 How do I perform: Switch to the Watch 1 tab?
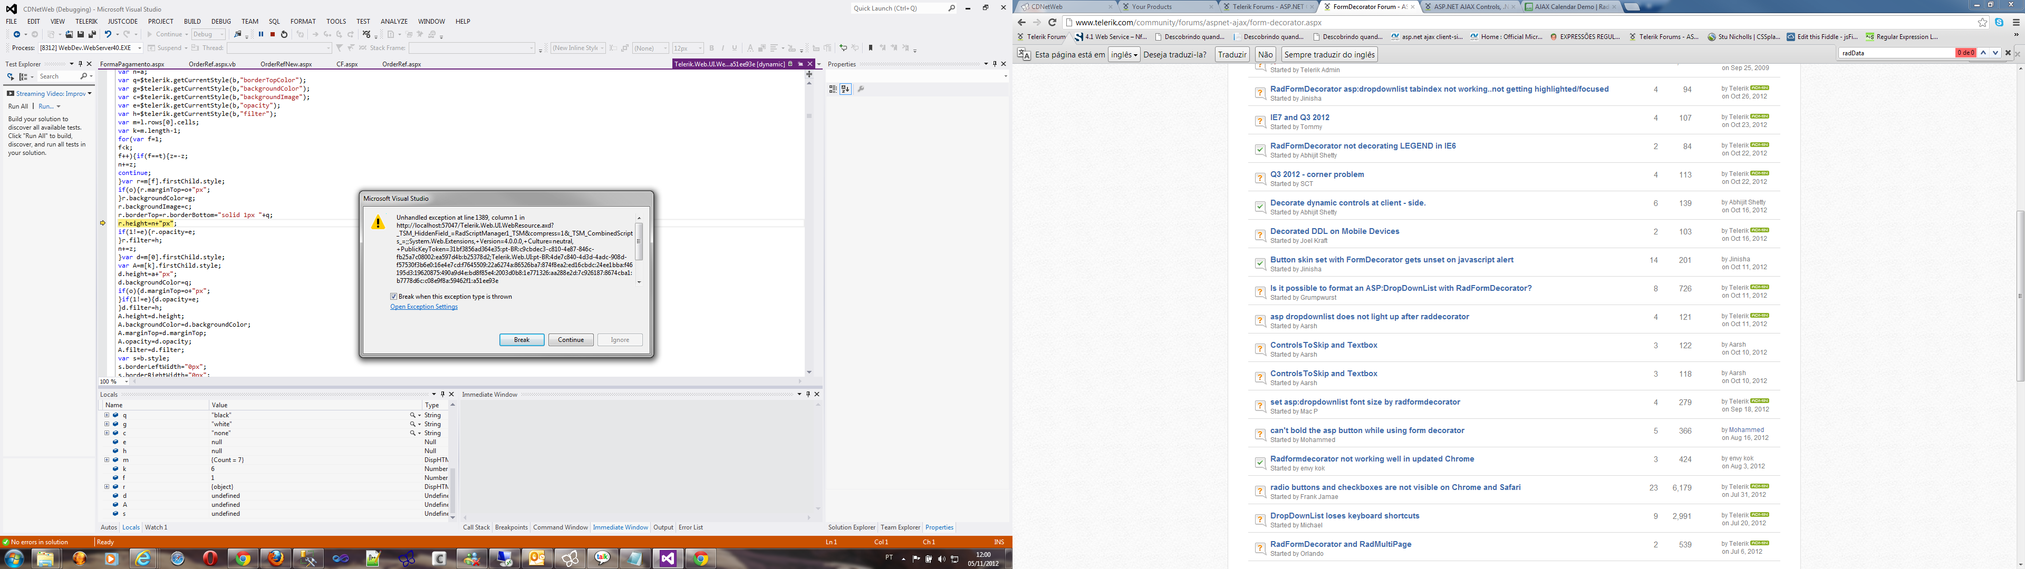[156, 527]
